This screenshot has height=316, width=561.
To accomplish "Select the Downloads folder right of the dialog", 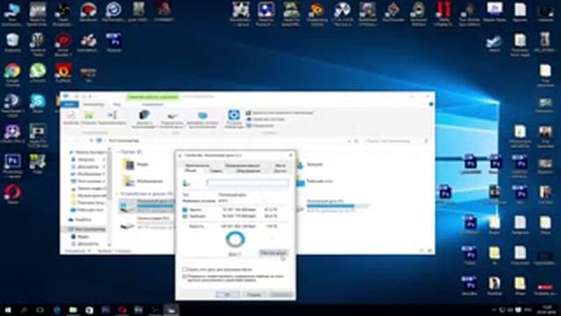I will coord(309,164).
